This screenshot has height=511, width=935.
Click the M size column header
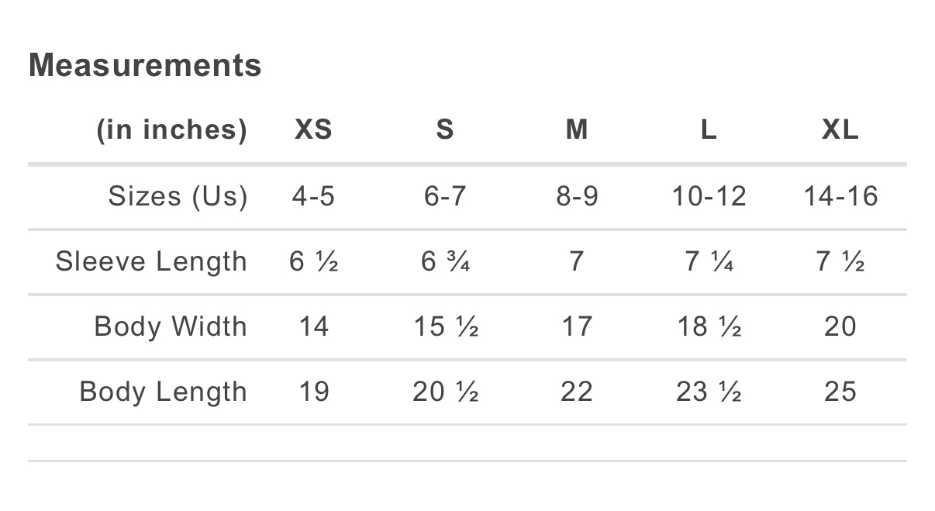click(576, 129)
